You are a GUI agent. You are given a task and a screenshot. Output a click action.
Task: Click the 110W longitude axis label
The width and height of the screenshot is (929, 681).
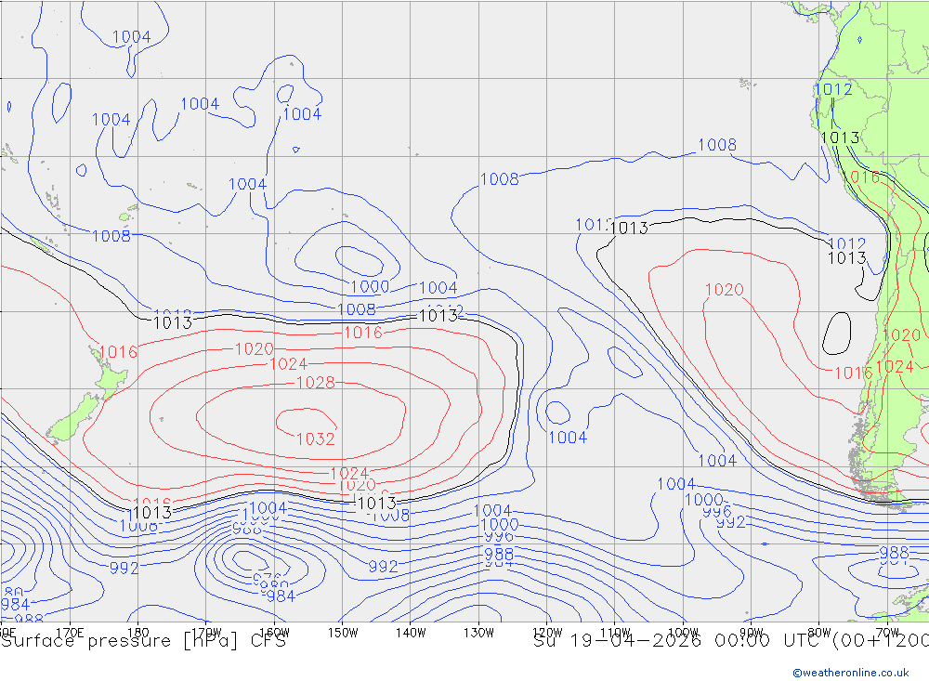click(x=615, y=633)
